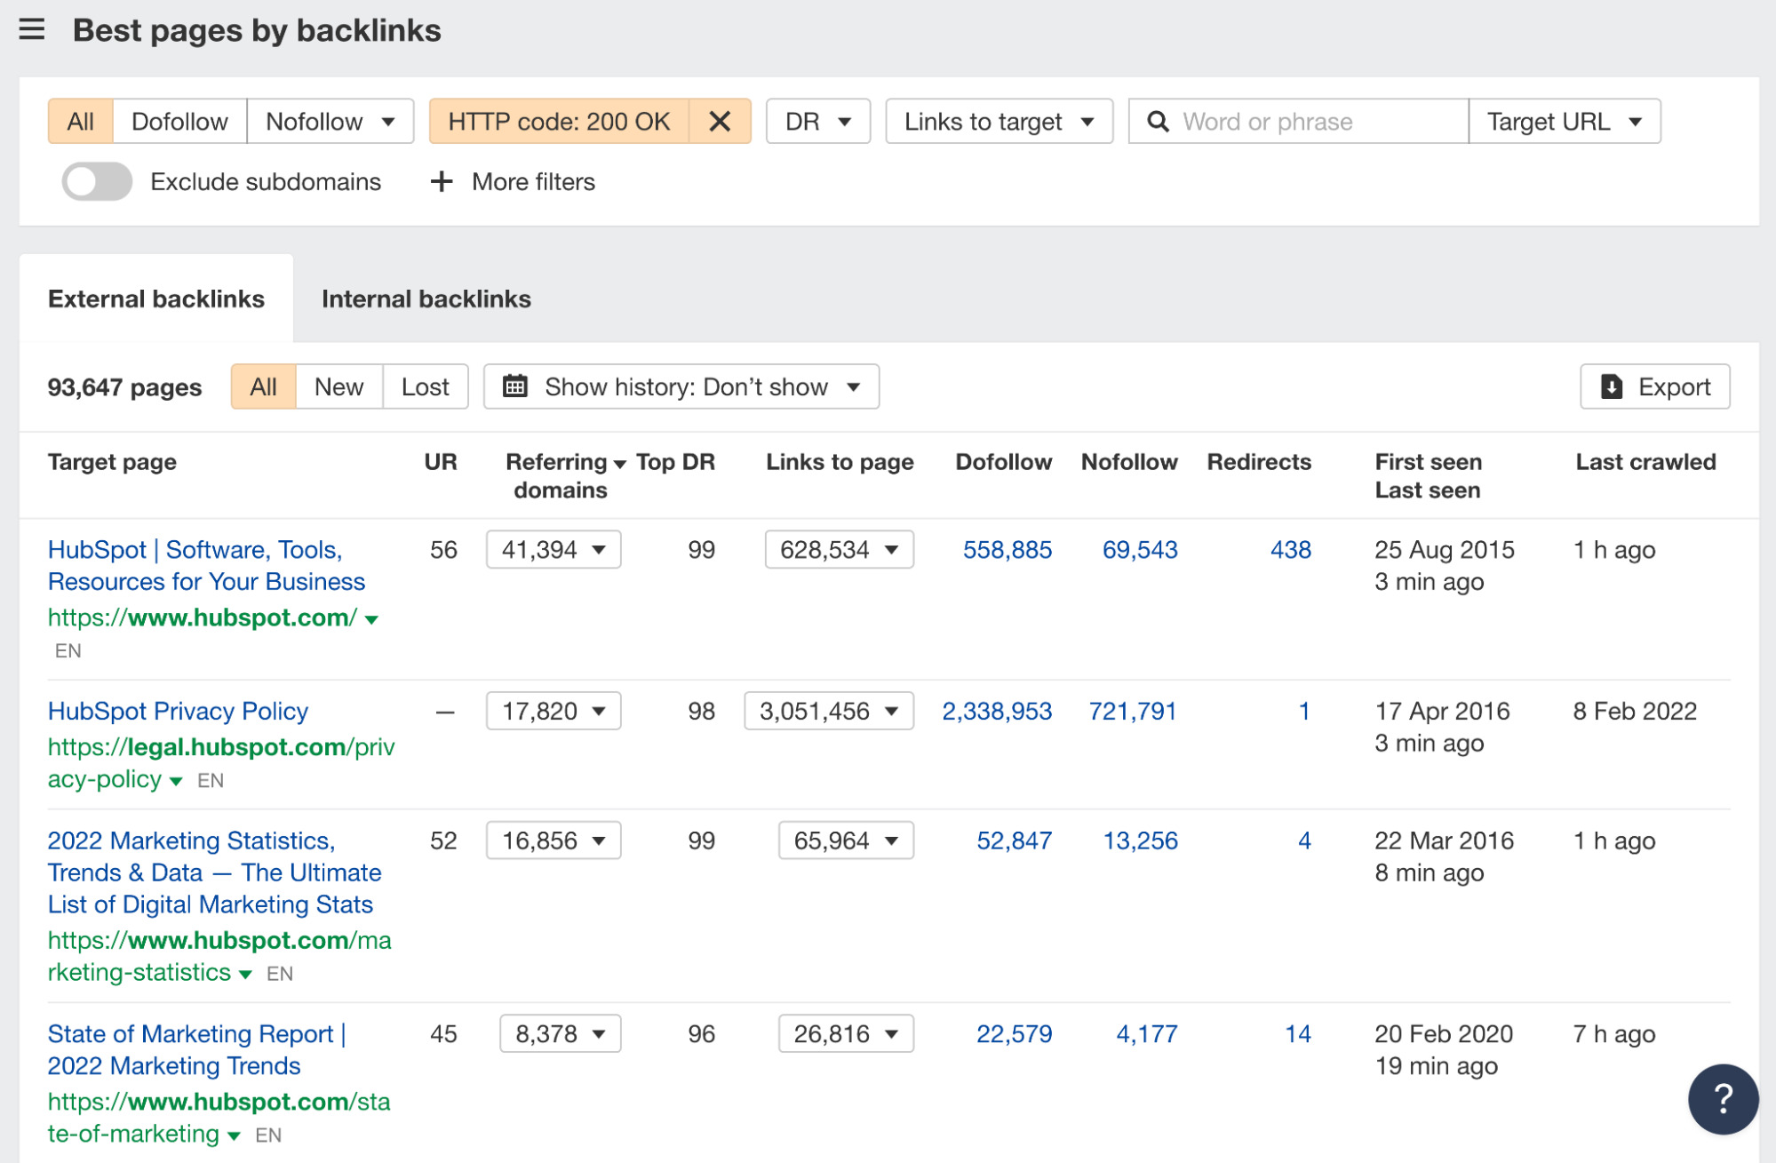
Task: Open legal.hubspot.com privacy-policy URL
Action: point(221,763)
